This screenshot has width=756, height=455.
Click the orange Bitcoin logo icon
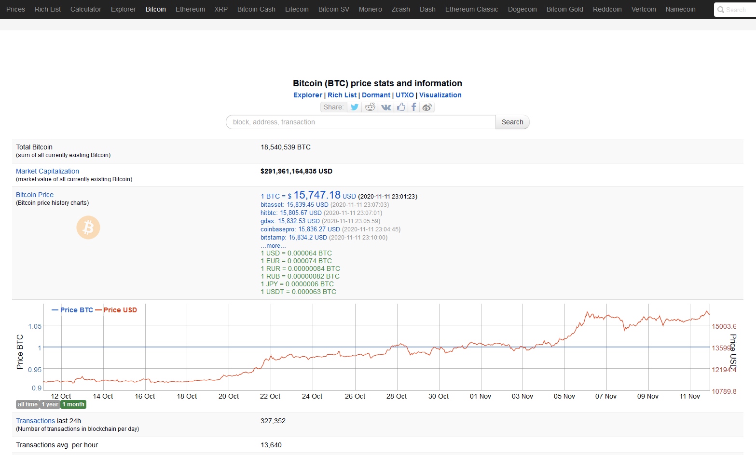(x=88, y=227)
